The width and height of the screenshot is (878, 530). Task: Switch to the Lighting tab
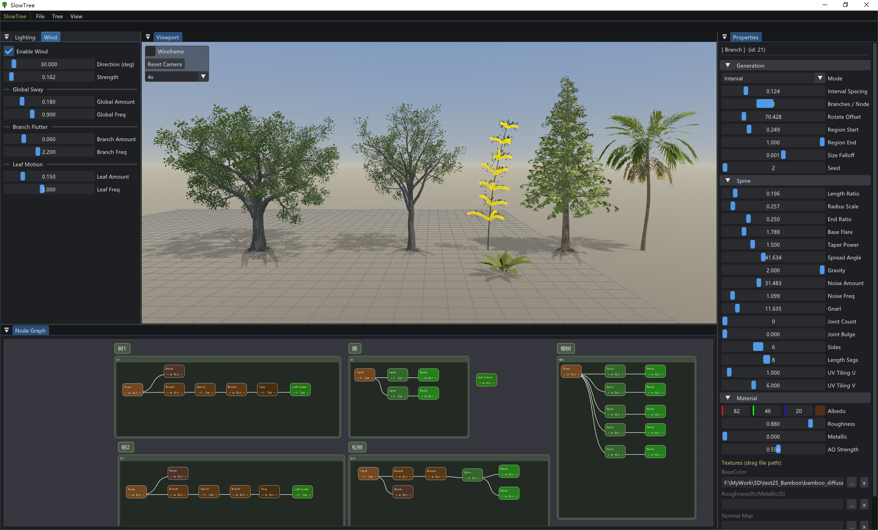(x=25, y=37)
